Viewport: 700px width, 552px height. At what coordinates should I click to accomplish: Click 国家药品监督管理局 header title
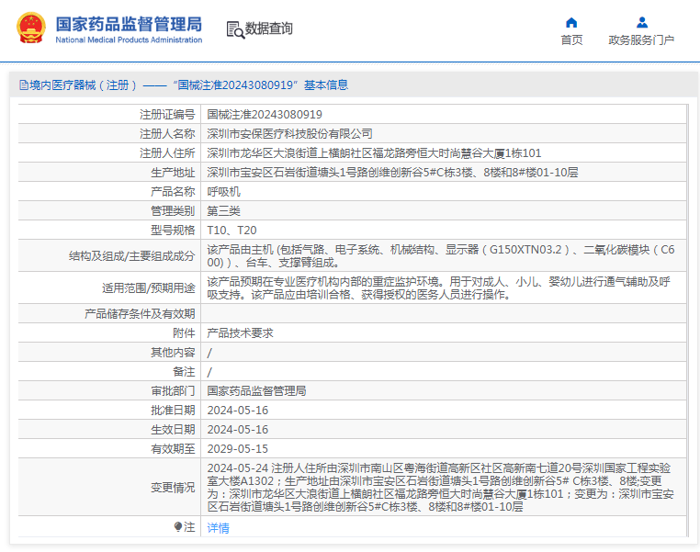pos(129,24)
